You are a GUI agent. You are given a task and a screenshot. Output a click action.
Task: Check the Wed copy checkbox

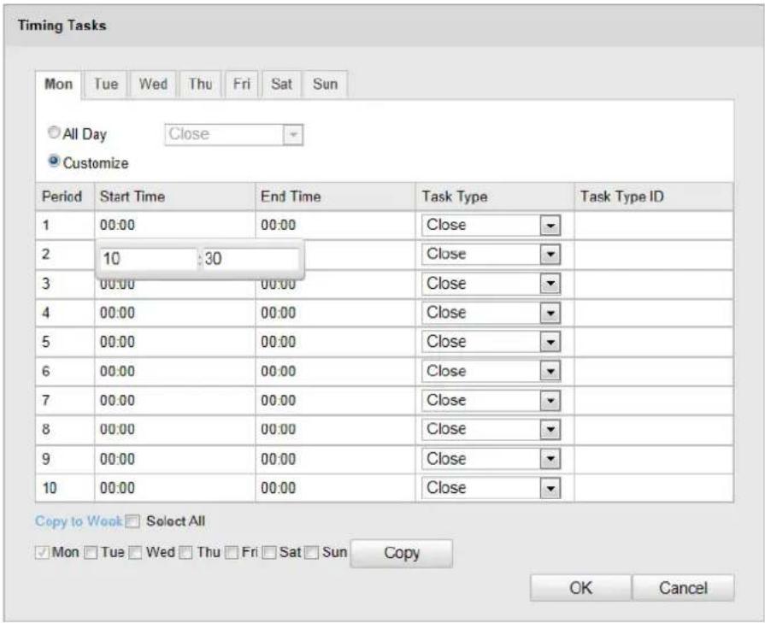coord(136,553)
